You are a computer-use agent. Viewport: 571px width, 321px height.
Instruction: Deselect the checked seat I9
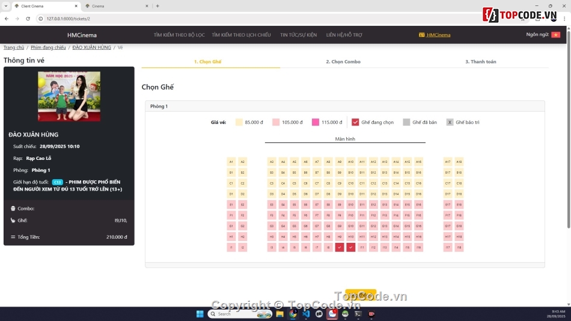click(340, 247)
